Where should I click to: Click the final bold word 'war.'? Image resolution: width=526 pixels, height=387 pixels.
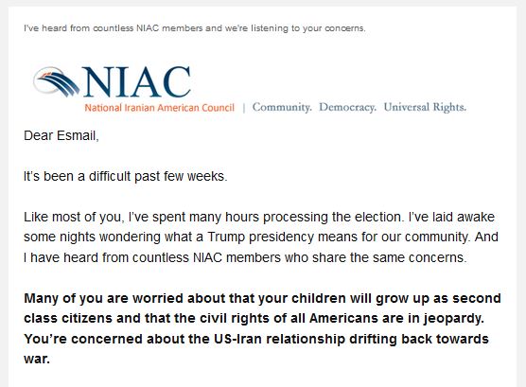tap(37, 360)
